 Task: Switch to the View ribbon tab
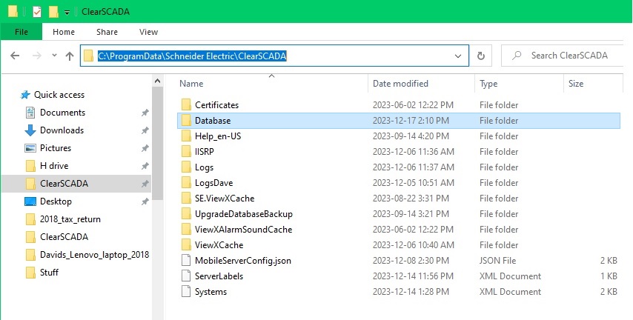pyautogui.click(x=148, y=32)
